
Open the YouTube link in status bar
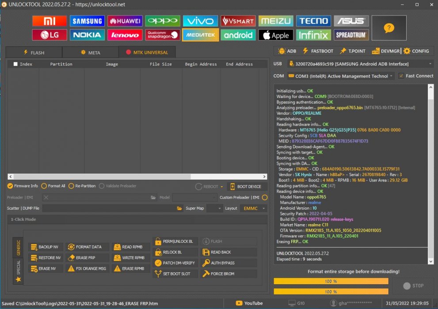(x=249, y=303)
